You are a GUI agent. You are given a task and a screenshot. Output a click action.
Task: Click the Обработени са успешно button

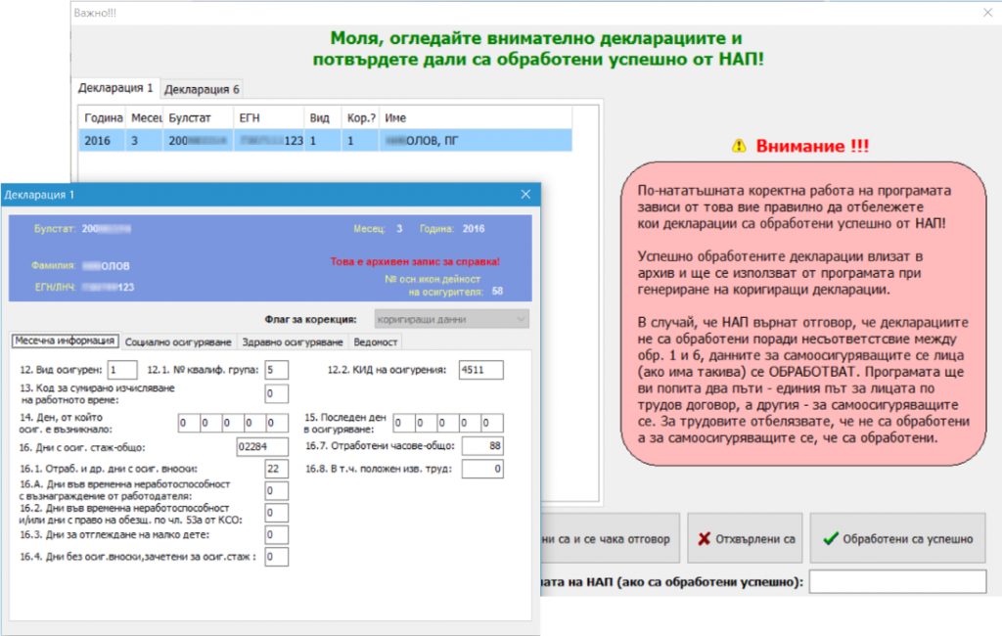pyautogui.click(x=898, y=539)
